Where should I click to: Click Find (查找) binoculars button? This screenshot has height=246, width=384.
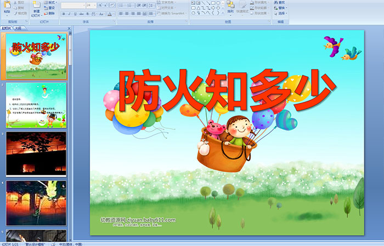(279, 2)
